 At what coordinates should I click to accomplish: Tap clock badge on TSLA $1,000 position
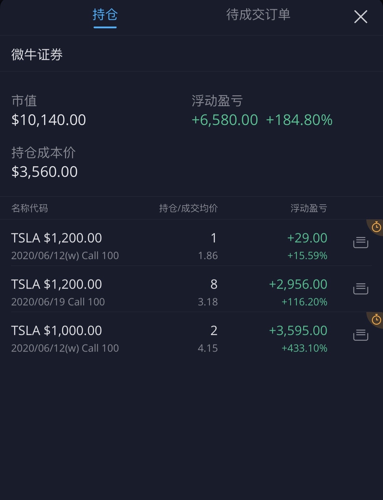coord(376,320)
